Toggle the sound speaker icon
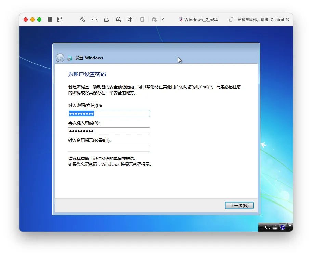Viewport: 312px width, 257px height. pos(130,20)
